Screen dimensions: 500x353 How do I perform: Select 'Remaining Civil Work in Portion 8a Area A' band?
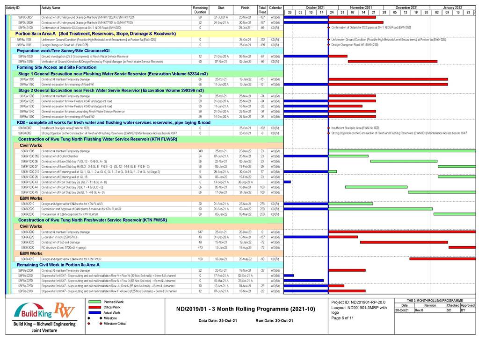(149, 265)
